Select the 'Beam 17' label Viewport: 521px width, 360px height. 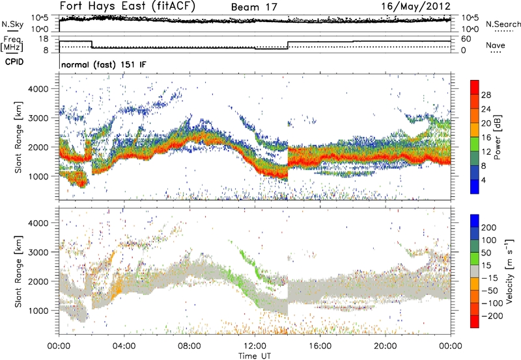tap(254, 7)
